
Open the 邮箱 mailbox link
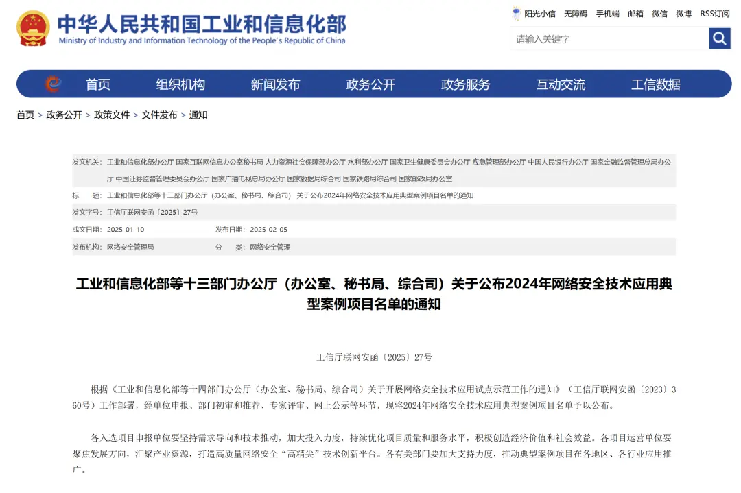click(635, 14)
